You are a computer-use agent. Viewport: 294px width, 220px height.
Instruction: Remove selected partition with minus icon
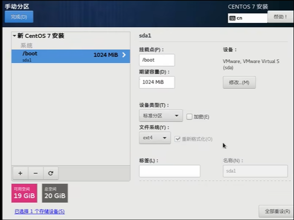tap(36, 173)
